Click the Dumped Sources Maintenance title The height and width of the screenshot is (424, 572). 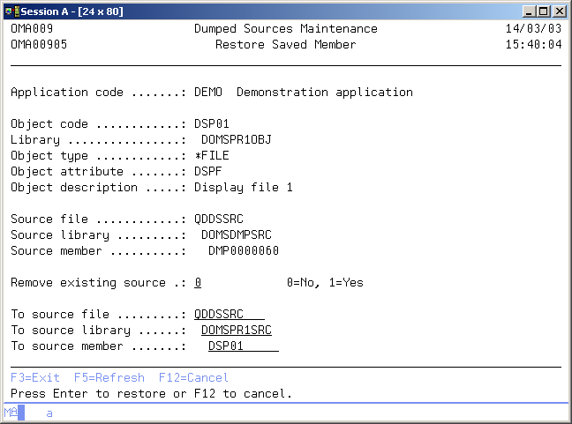285,29
